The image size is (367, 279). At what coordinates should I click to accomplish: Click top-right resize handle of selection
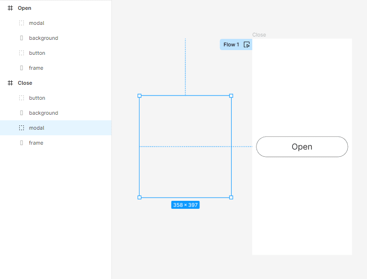pyautogui.click(x=231, y=95)
